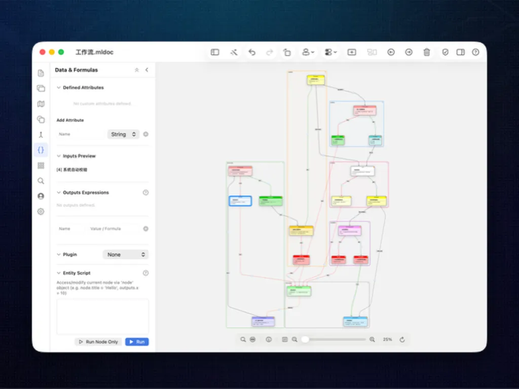The image size is (519, 389).
Task: Click the add new node toolbar icon
Action: (x=352, y=52)
